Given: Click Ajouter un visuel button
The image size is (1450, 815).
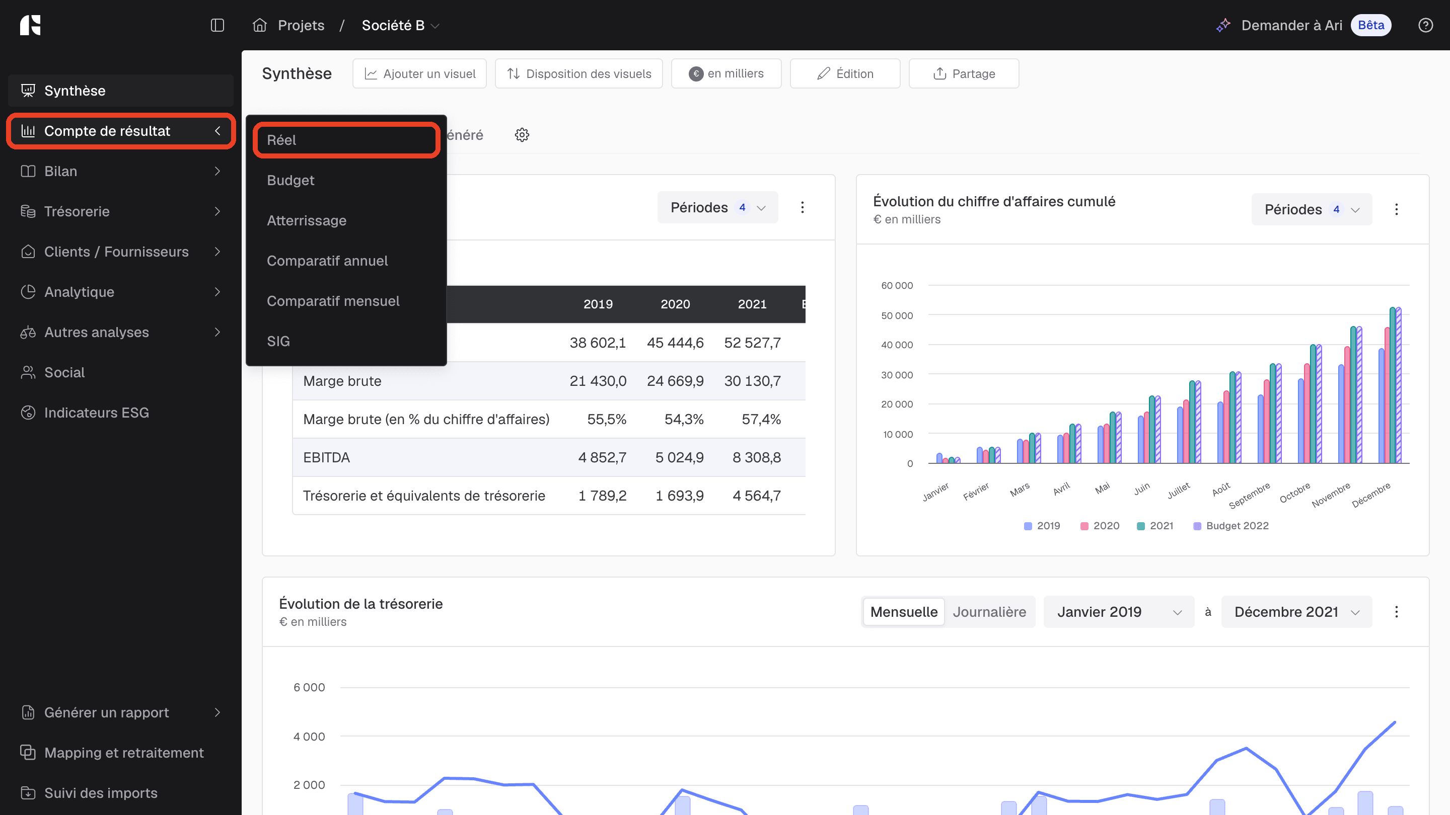Looking at the screenshot, I should point(419,73).
